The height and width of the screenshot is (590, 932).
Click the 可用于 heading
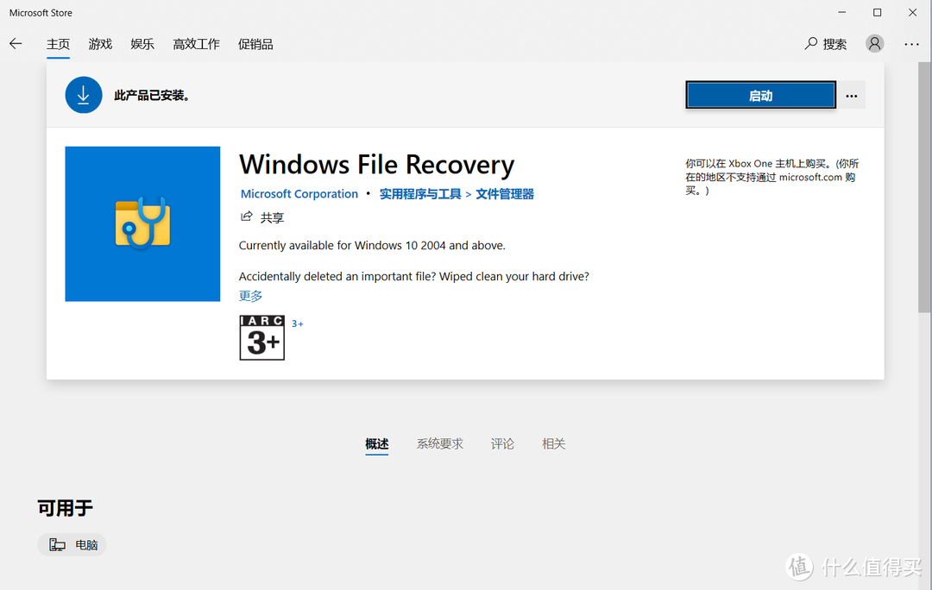(66, 508)
